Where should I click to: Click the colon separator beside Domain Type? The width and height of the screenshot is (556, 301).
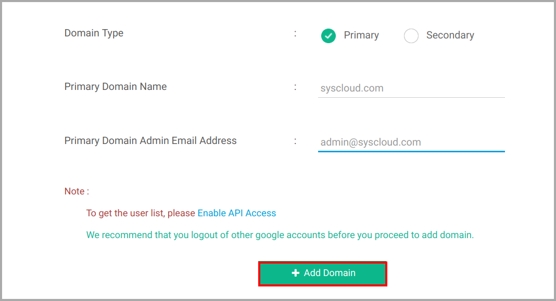[x=295, y=34]
